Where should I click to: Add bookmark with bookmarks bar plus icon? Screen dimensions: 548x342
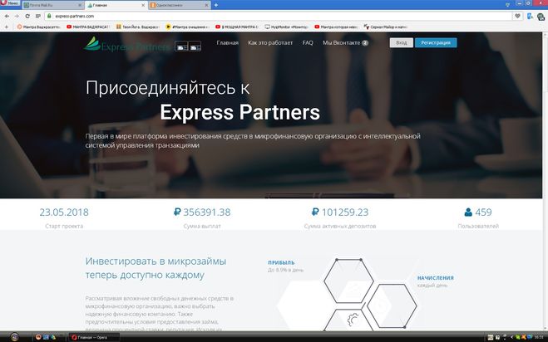pyautogui.click(x=6, y=27)
